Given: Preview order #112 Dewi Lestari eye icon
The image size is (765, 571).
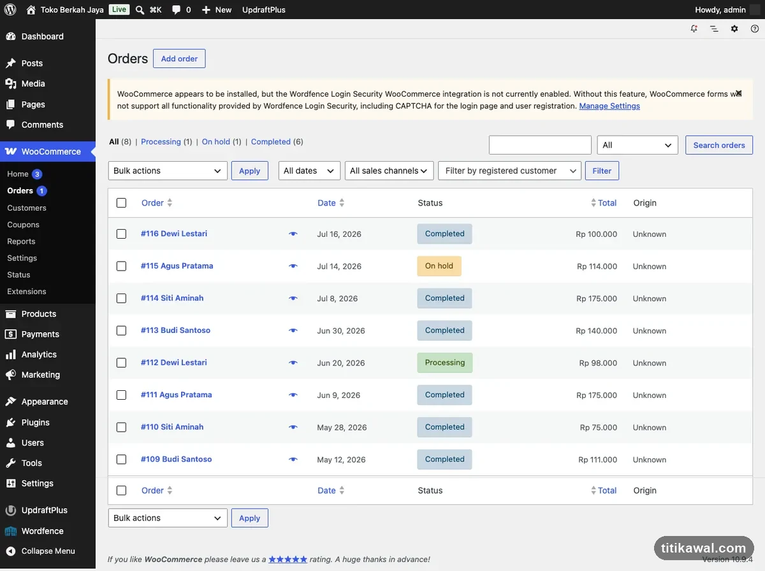Looking at the screenshot, I should tap(293, 363).
